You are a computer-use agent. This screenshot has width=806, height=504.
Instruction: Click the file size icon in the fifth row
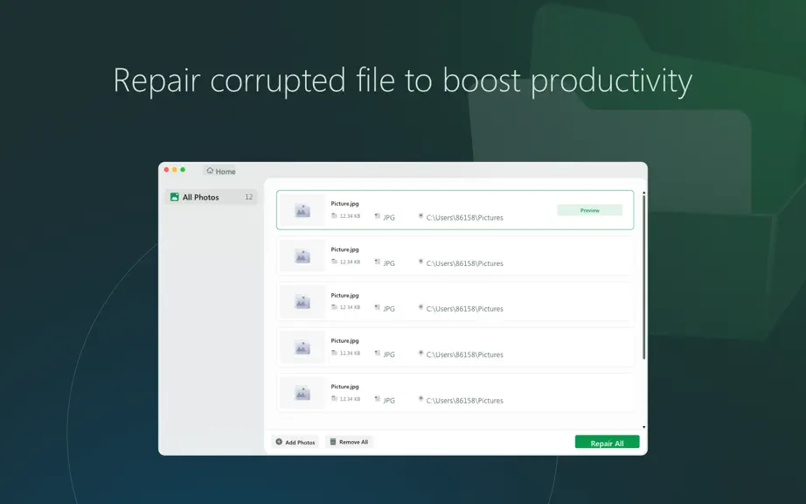pos(334,399)
